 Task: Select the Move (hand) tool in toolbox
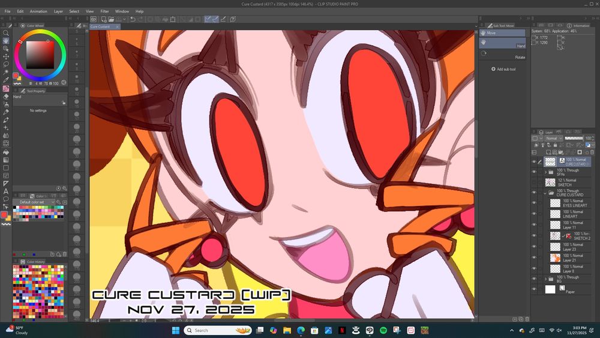(6, 41)
